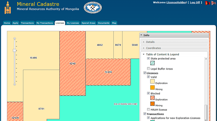The image size is (217, 121).
Task: Click the zoom in button atop the slider
Action: [15, 38]
